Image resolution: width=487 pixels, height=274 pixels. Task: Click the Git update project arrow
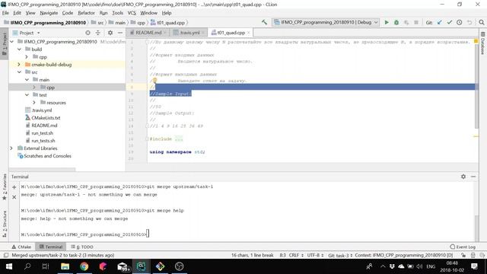coord(440,22)
